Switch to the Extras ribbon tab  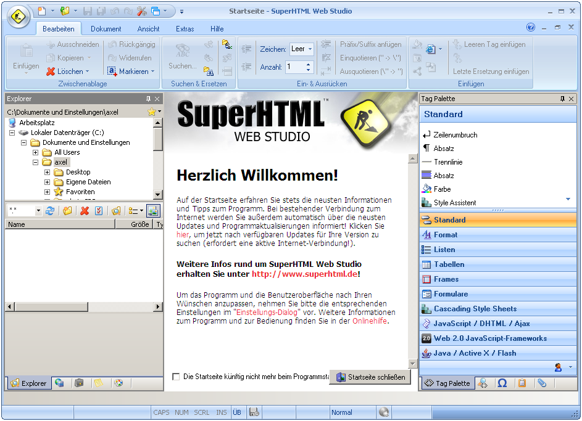pos(185,28)
